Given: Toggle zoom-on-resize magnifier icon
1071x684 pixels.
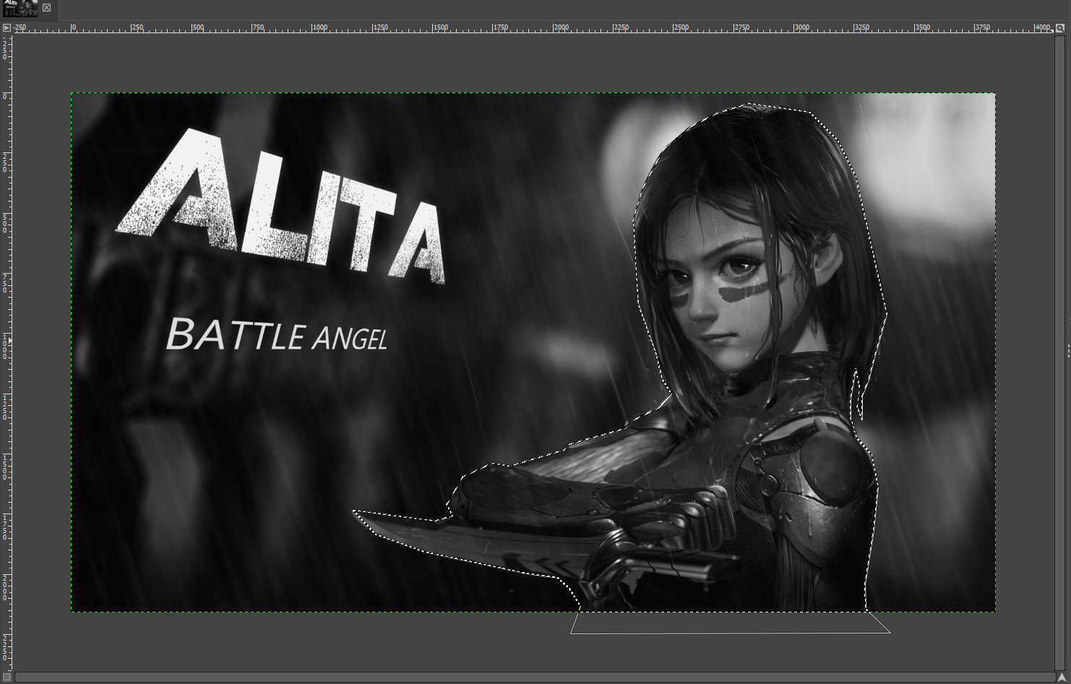Looking at the screenshot, I should click(x=1060, y=28).
